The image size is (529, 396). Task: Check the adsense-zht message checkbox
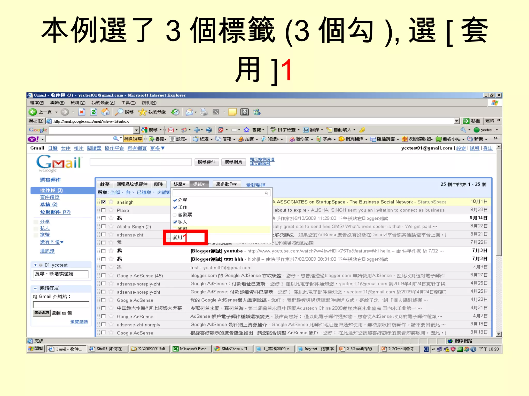[x=104, y=235]
